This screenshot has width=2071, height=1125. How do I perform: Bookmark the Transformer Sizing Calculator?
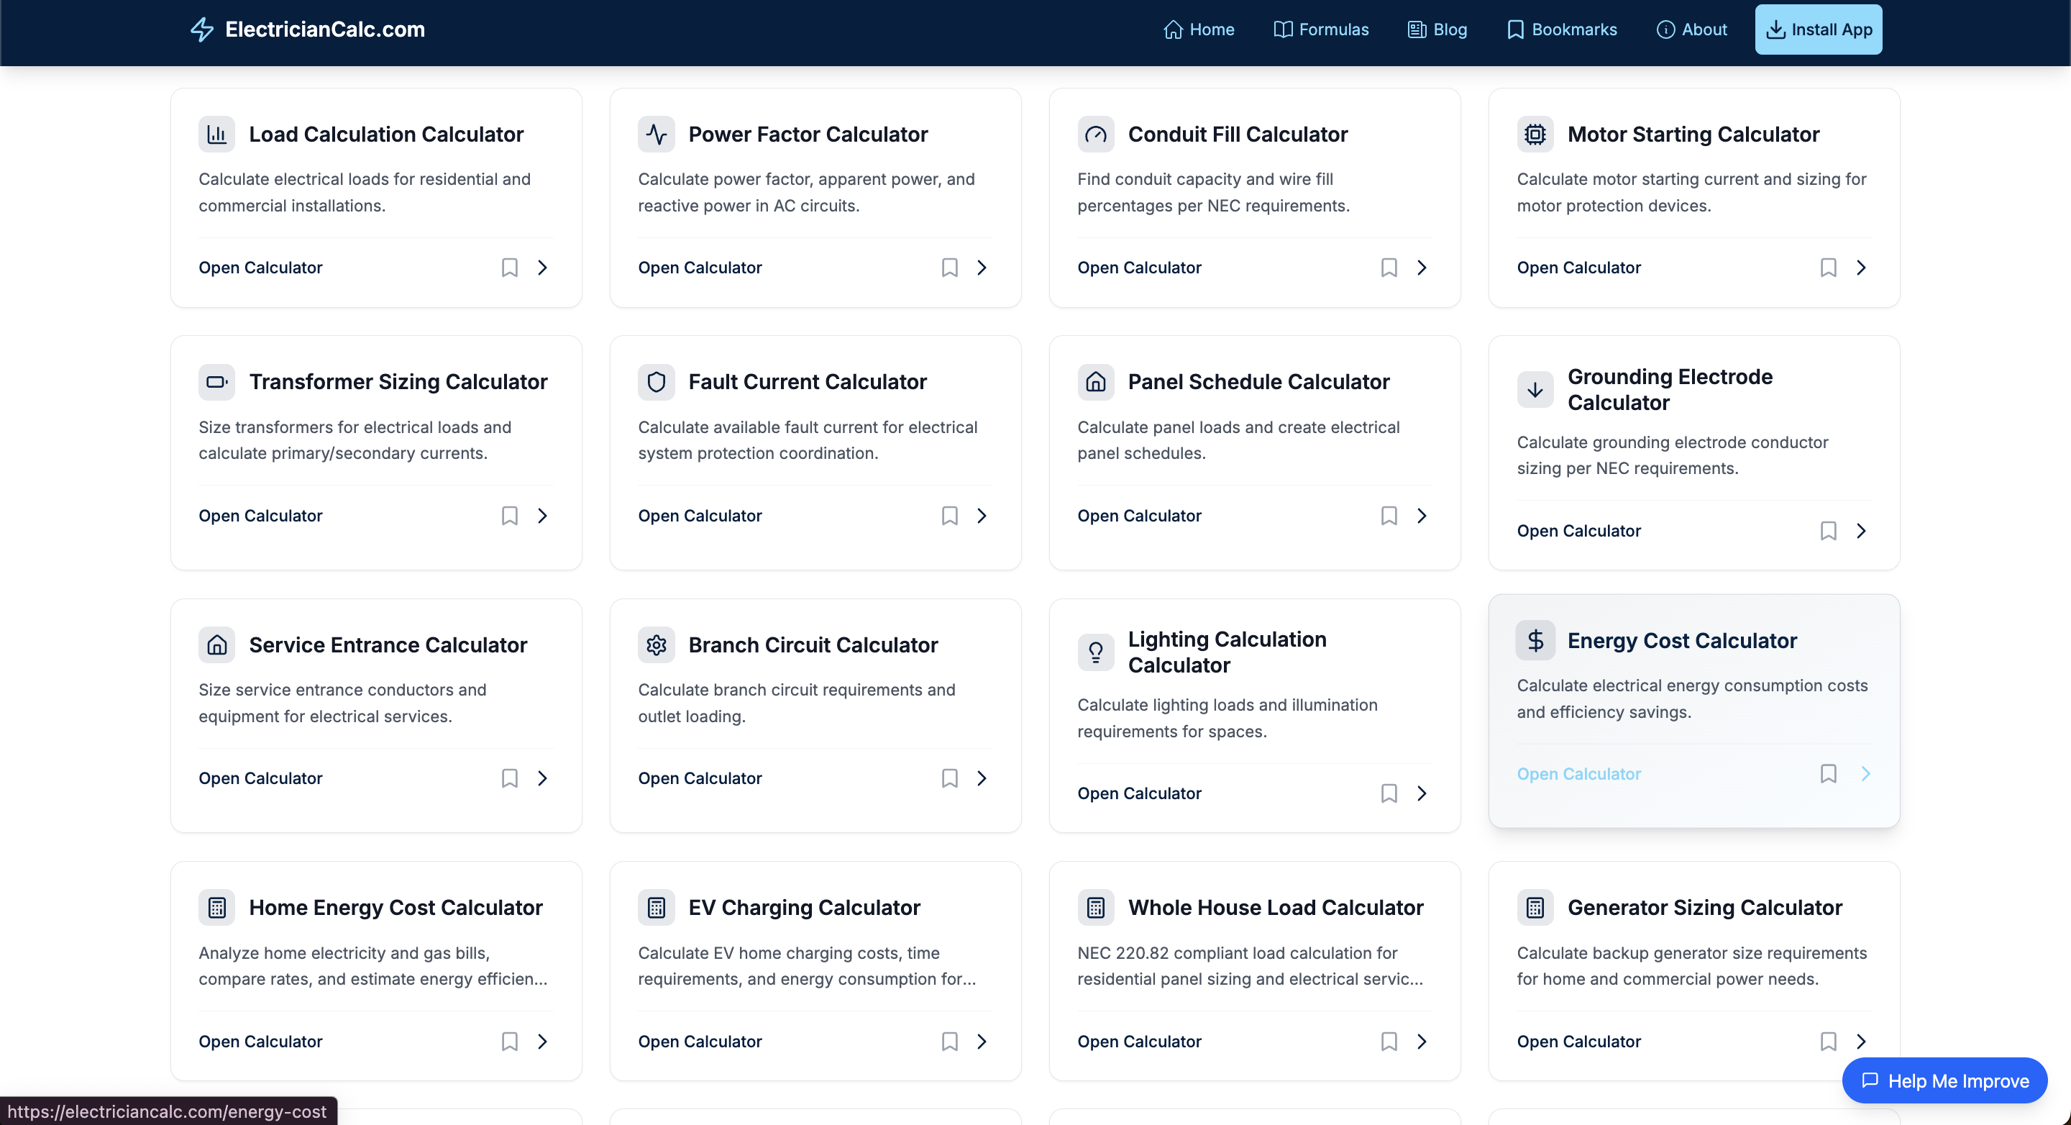click(x=510, y=516)
